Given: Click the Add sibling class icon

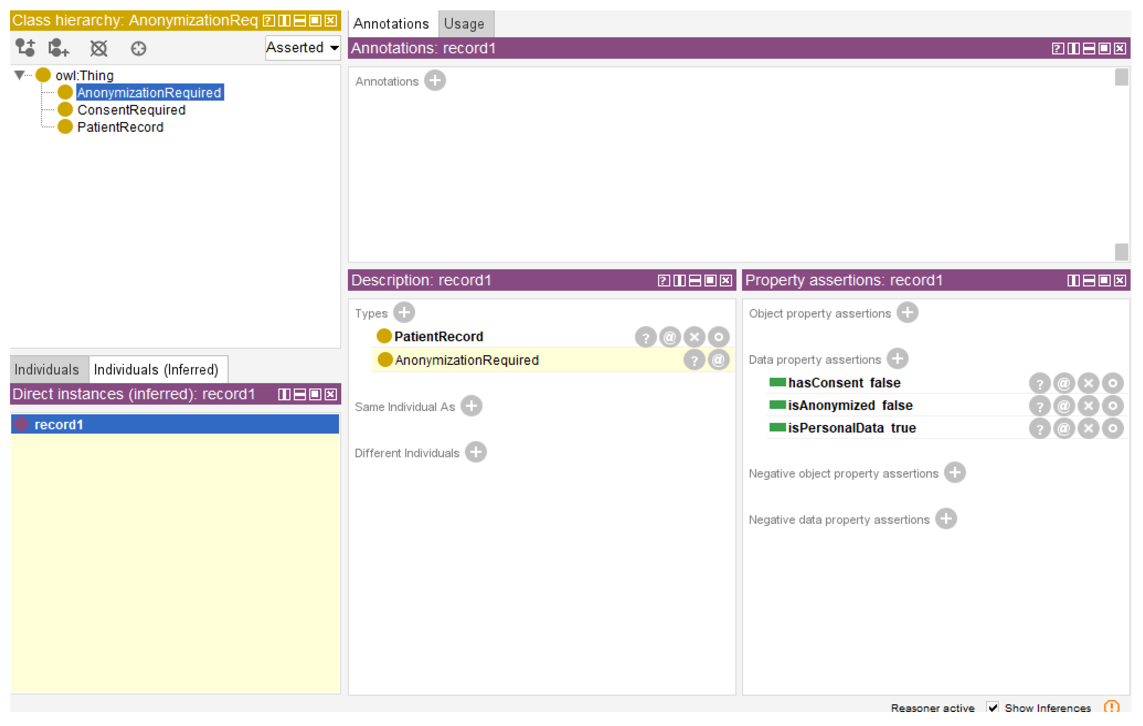Looking at the screenshot, I should point(59,48).
